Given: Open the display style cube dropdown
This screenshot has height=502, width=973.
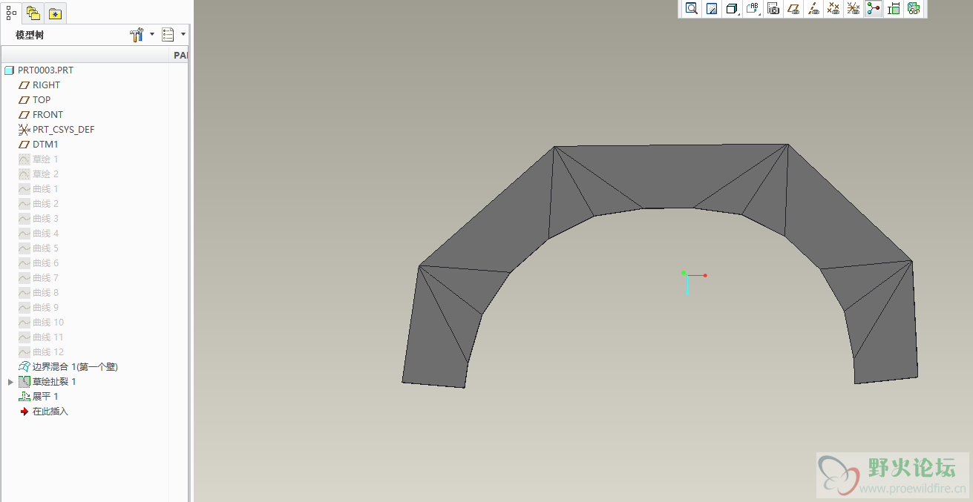Looking at the screenshot, I should (x=733, y=9).
